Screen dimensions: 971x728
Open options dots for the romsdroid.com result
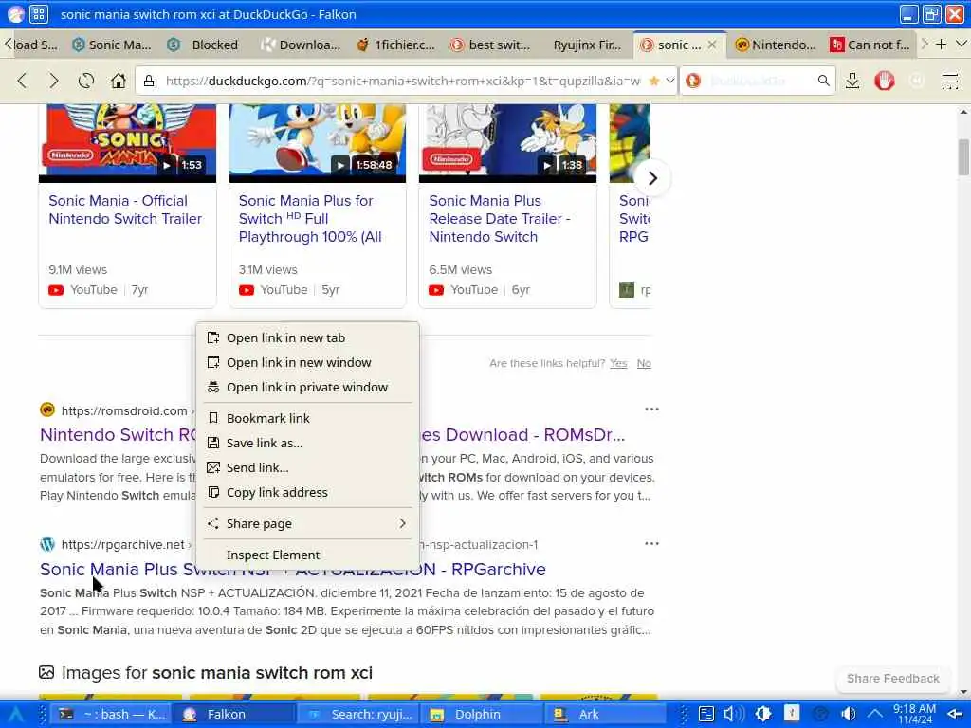point(651,409)
